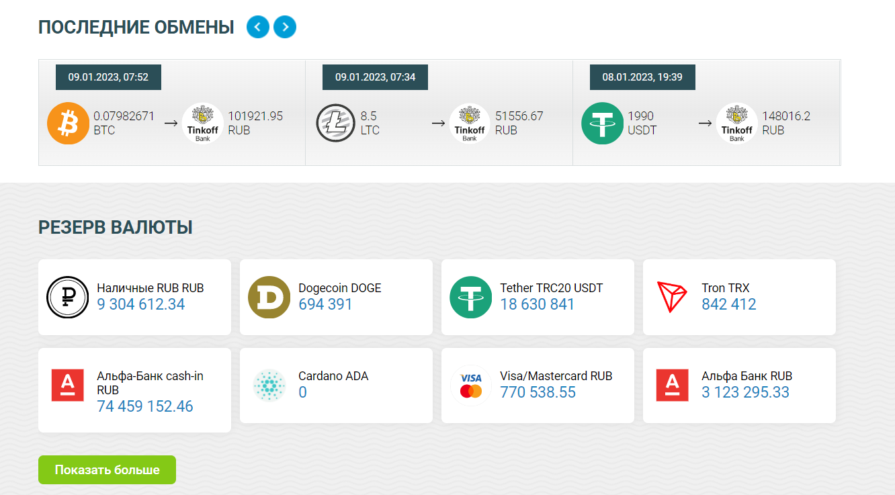
Task: Click the next exchanges arrow button
Action: (x=285, y=27)
